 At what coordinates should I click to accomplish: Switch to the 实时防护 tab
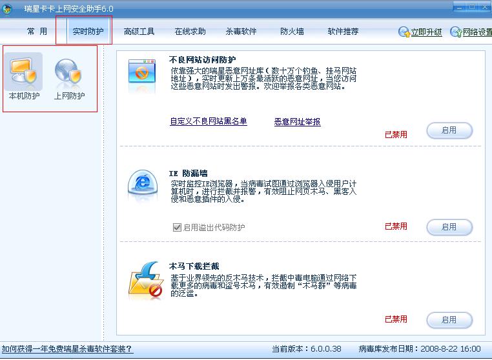[88, 32]
